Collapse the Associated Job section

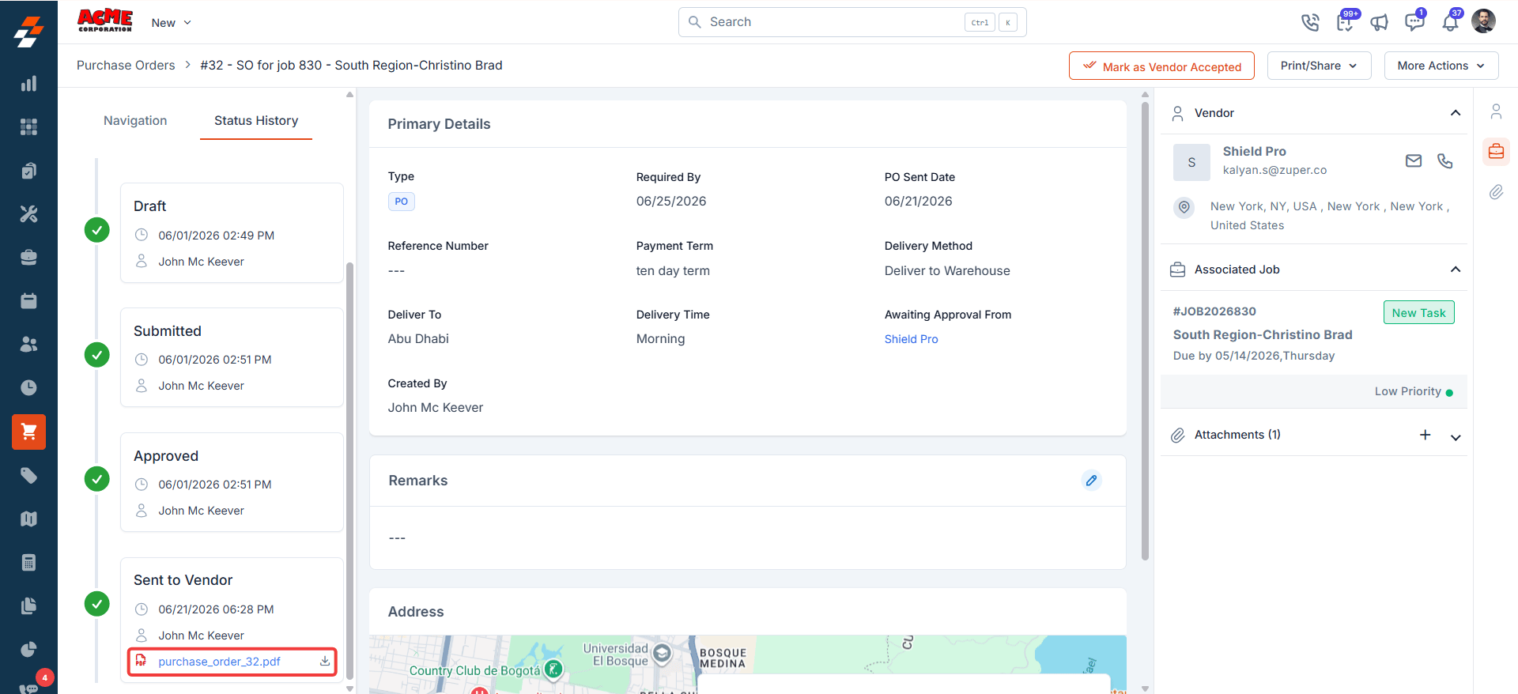coord(1456,270)
